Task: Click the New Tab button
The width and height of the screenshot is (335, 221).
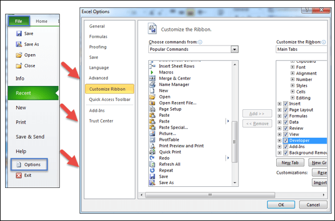Action: (x=290, y=163)
